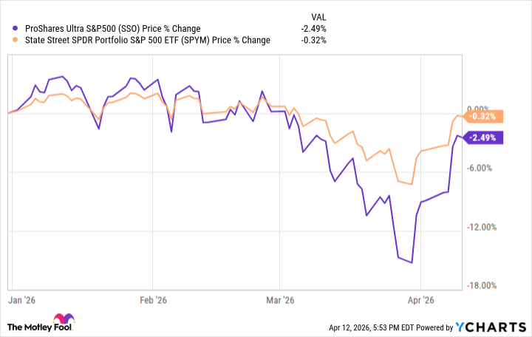
Task: Click the Jan '26 axis label
Action: (21, 300)
